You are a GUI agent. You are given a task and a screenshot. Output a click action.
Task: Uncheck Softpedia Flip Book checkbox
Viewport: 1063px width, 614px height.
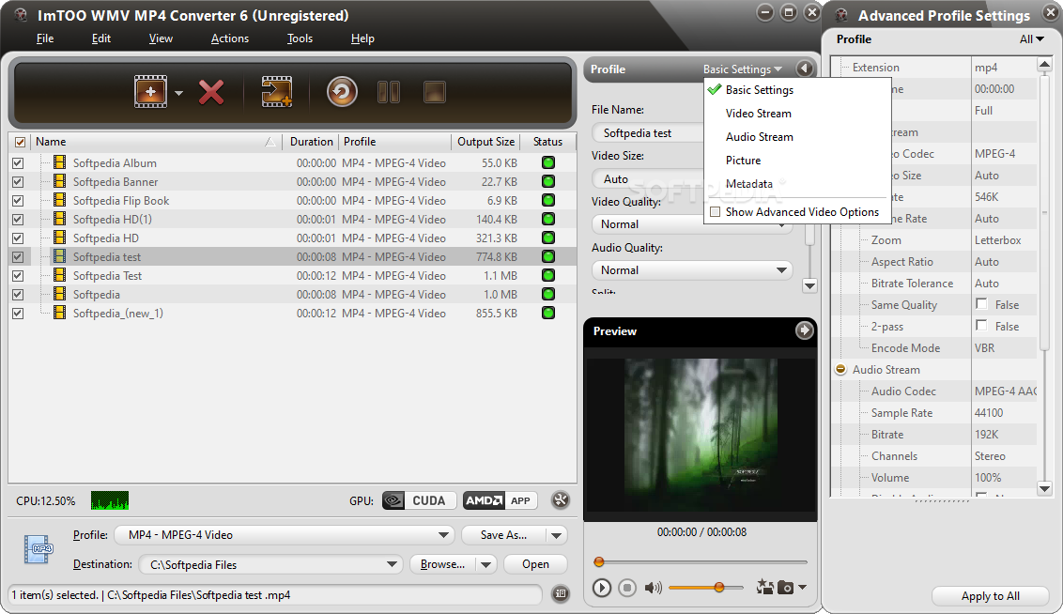pyautogui.click(x=18, y=201)
